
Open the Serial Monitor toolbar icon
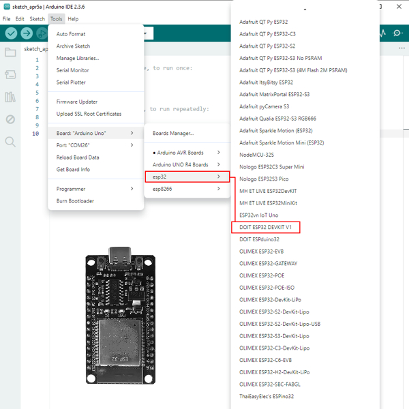click(397, 33)
